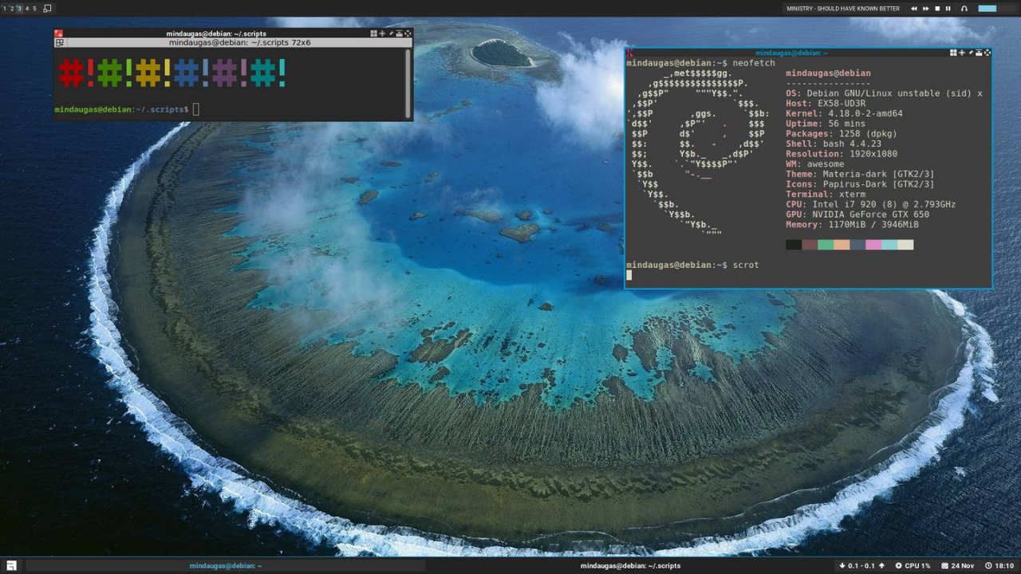Open the terminator layout icon under .scripts titlebar
Viewport: 1021px width, 574px height.
pos(60,42)
